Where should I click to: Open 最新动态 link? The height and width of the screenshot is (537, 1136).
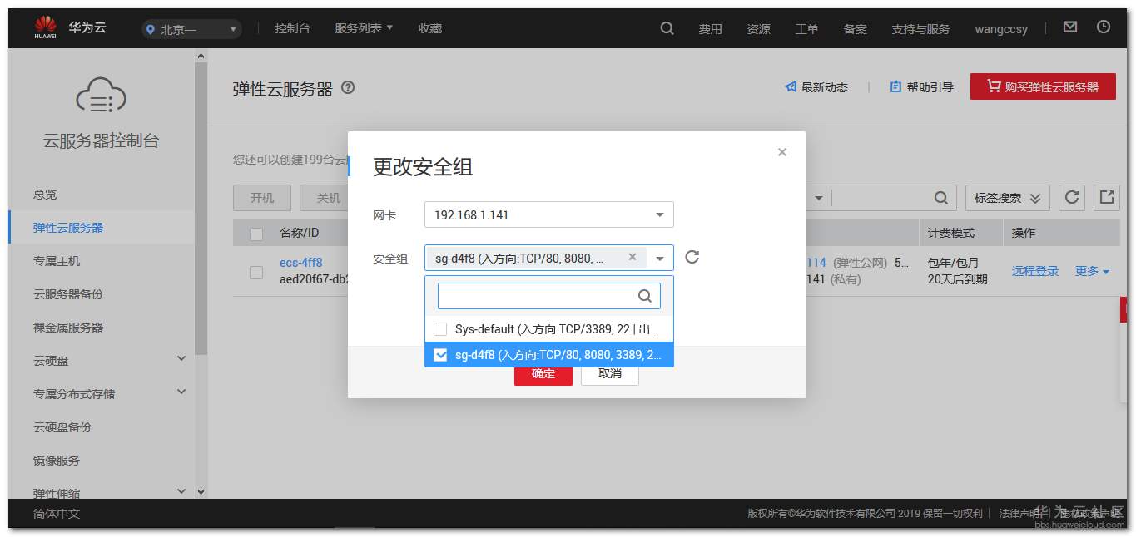click(x=816, y=87)
